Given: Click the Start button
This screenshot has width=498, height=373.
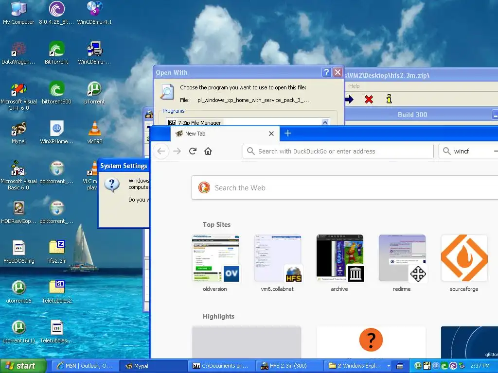Looking at the screenshot, I should coord(23,366).
